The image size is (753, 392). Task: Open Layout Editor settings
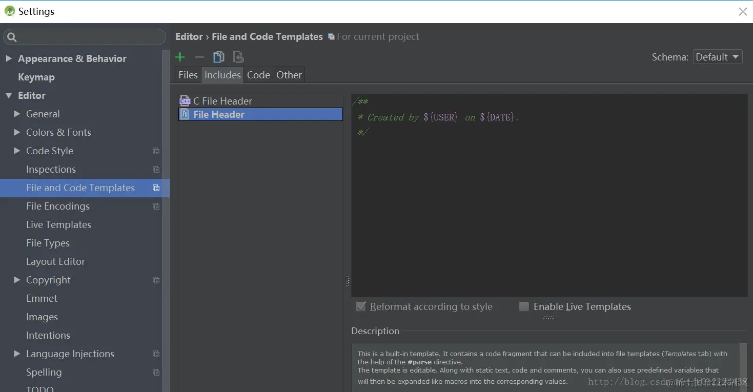click(55, 261)
